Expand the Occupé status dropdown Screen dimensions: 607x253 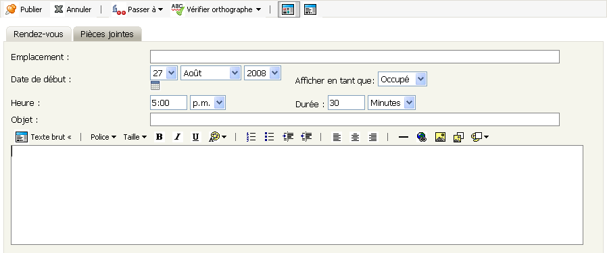pyautogui.click(x=402, y=79)
